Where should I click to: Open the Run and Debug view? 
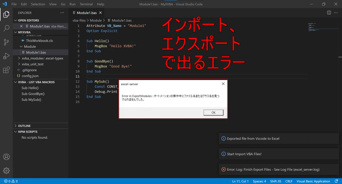coord(6,56)
